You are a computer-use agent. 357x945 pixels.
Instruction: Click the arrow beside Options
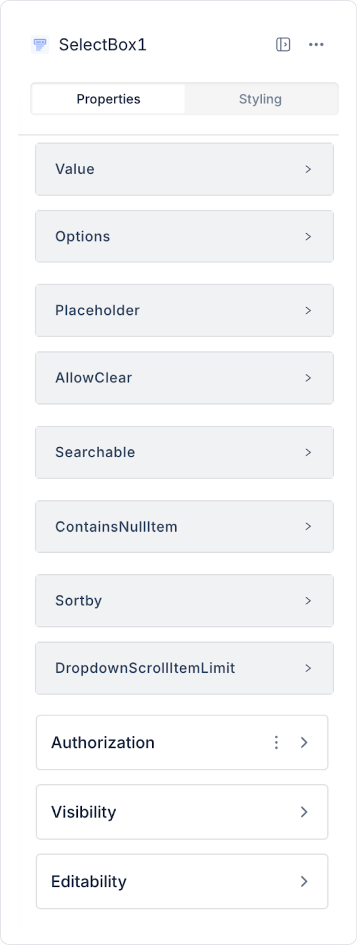click(x=308, y=236)
